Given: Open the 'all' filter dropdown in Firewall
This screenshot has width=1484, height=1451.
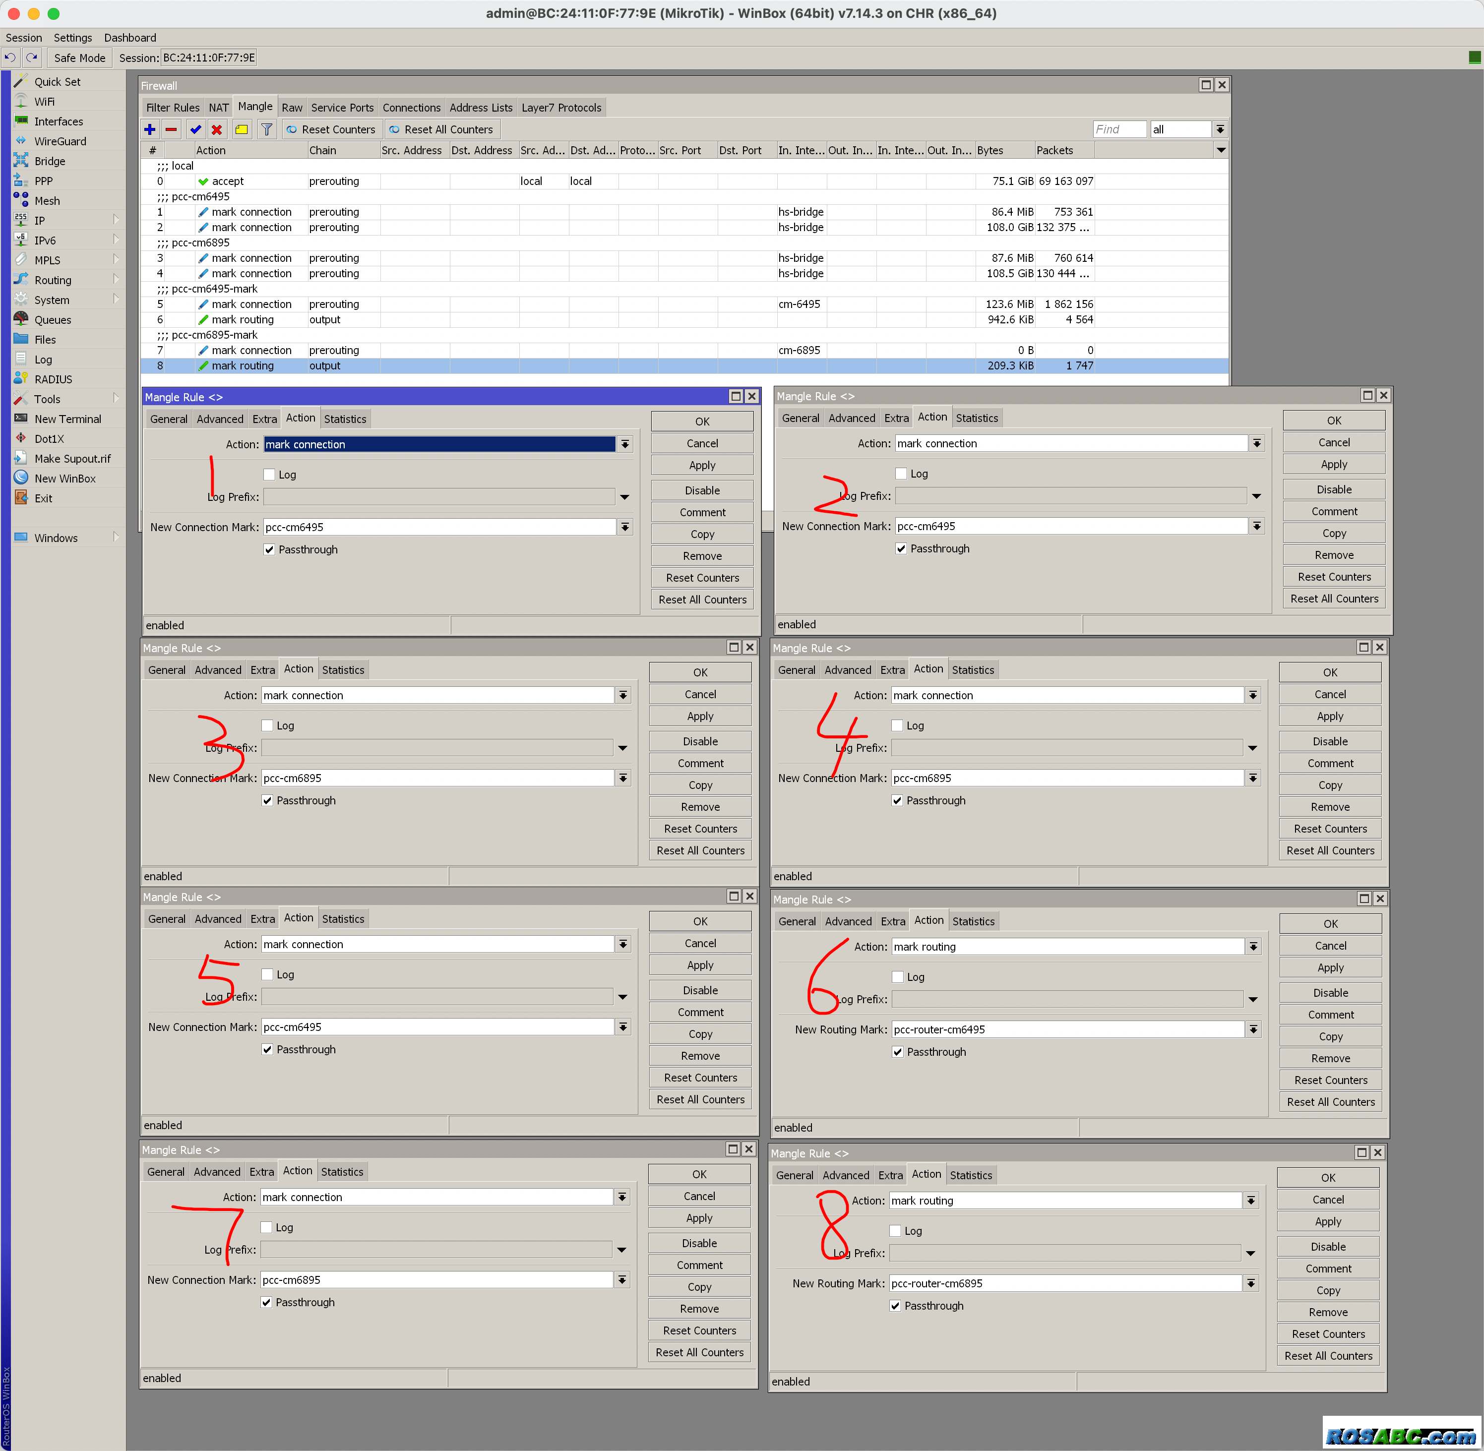Looking at the screenshot, I should 1220,129.
